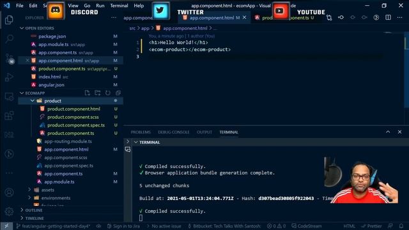Select the product.component.ts editor tab

286,18
